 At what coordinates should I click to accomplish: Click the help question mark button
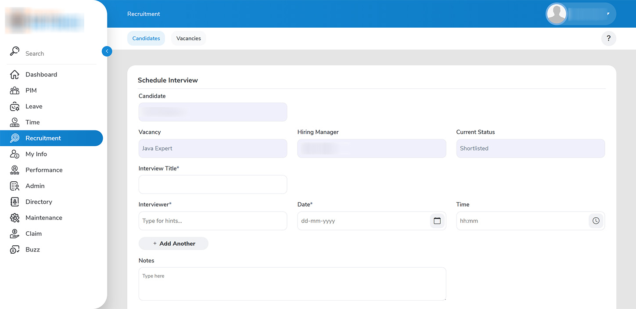pos(608,39)
